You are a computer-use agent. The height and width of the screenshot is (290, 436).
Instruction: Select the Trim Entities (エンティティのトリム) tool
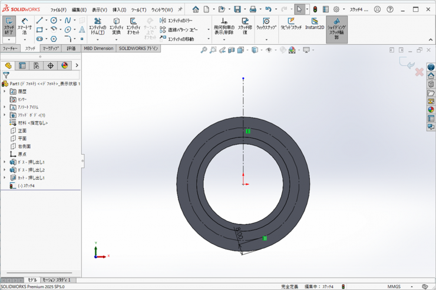pos(97,26)
